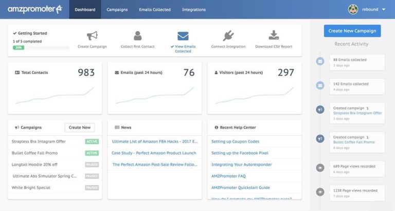Click the Total Contacts card icon

17,73
